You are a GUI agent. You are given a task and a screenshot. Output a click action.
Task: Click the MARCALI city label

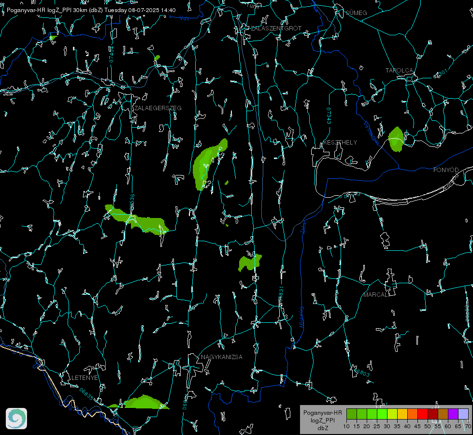(x=376, y=295)
